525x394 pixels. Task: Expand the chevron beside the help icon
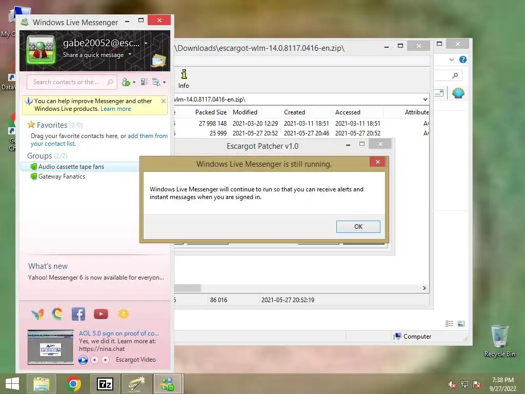click(x=451, y=60)
